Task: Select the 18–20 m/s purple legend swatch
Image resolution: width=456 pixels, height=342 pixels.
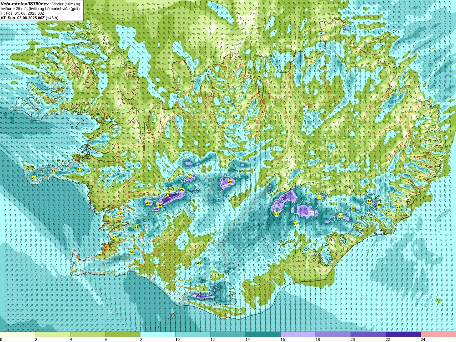Action: pyautogui.click(x=333, y=335)
